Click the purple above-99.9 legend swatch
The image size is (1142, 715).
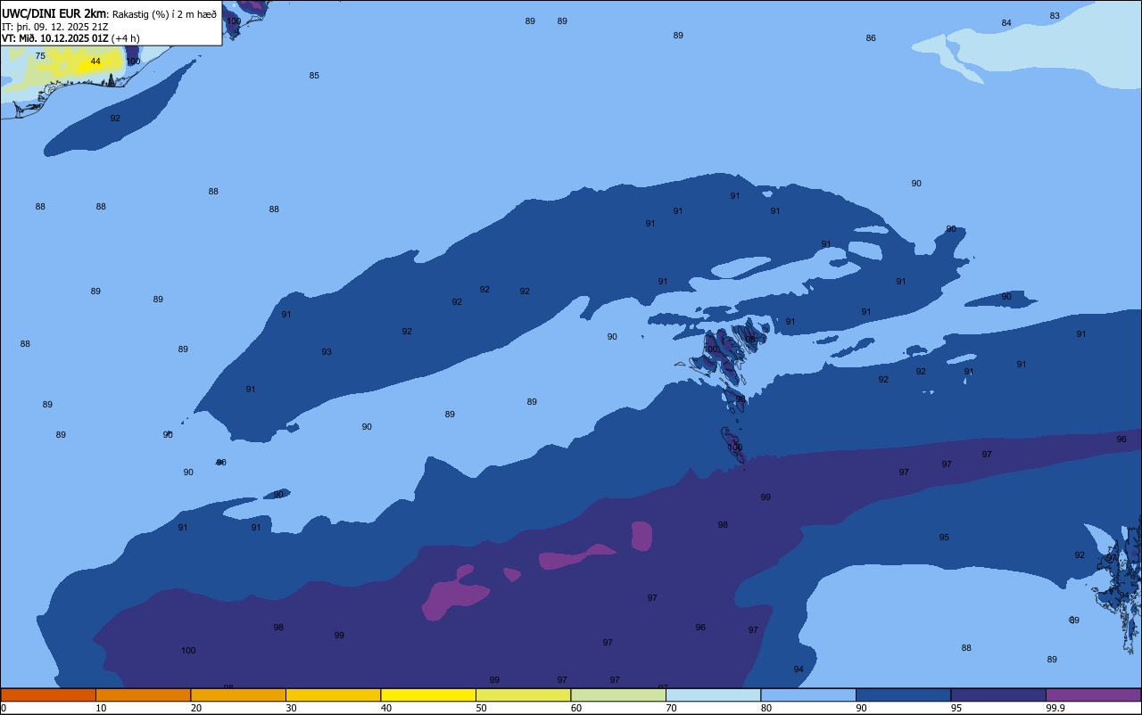[1093, 694]
